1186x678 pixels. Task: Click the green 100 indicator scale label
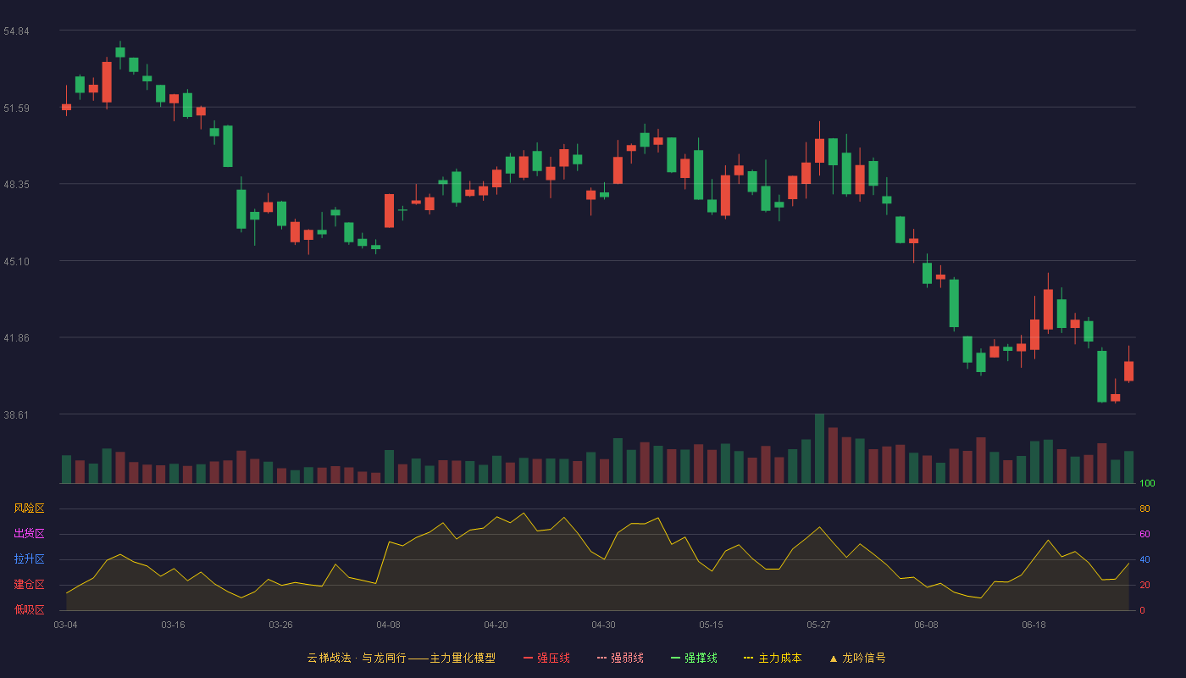[1147, 484]
